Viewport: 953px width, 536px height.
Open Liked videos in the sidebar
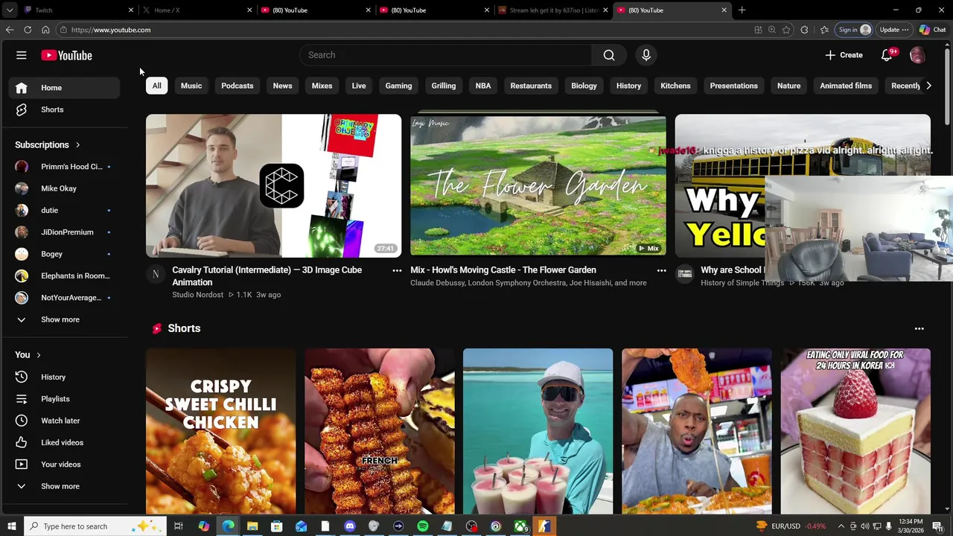click(x=65, y=442)
